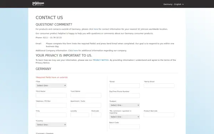The width and height of the screenshot is (214, 134).
Task: Click the Product Barcode input field
Action: 159,115
